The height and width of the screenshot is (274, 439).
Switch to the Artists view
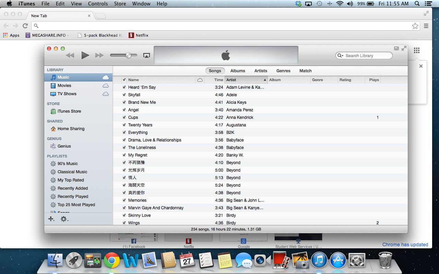click(x=261, y=71)
